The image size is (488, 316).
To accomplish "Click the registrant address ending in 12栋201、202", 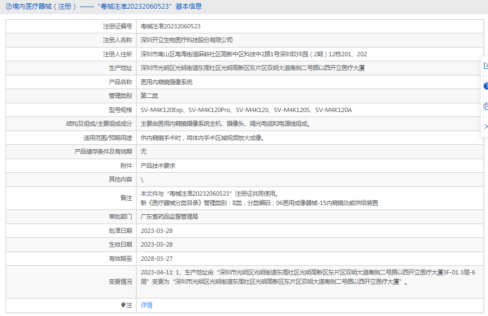I will coord(254,54).
